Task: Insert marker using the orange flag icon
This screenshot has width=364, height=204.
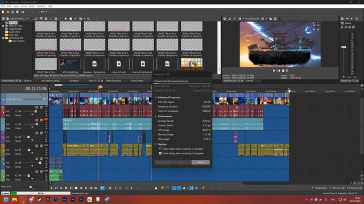Action: (162, 188)
